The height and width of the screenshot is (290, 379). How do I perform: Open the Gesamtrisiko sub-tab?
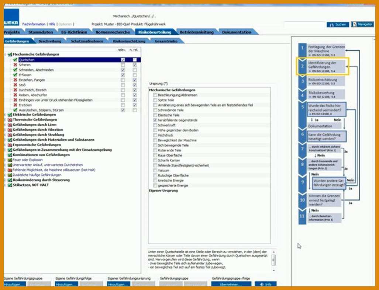[166, 41]
